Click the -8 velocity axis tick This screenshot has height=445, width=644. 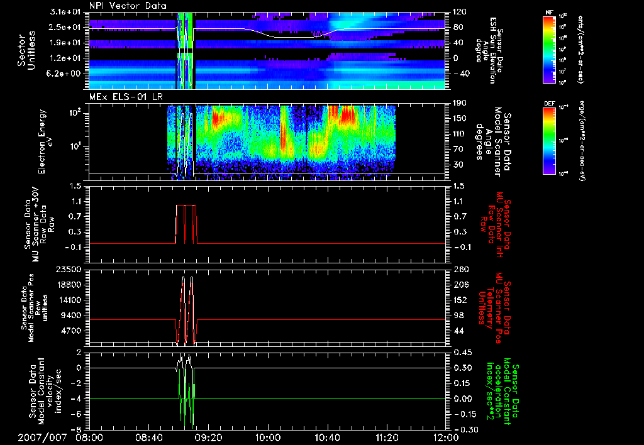(x=76, y=429)
